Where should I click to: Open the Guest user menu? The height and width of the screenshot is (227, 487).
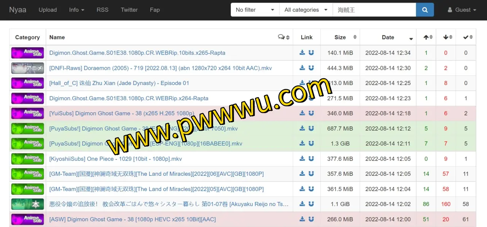[x=462, y=10]
